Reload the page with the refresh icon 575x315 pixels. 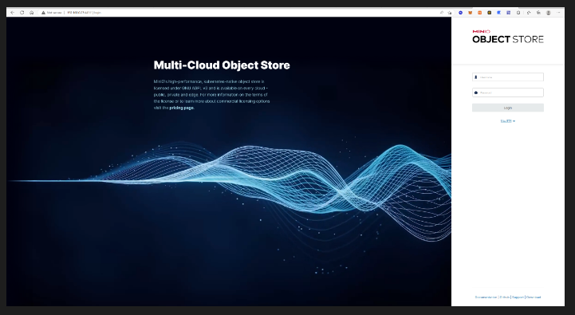tap(22, 13)
